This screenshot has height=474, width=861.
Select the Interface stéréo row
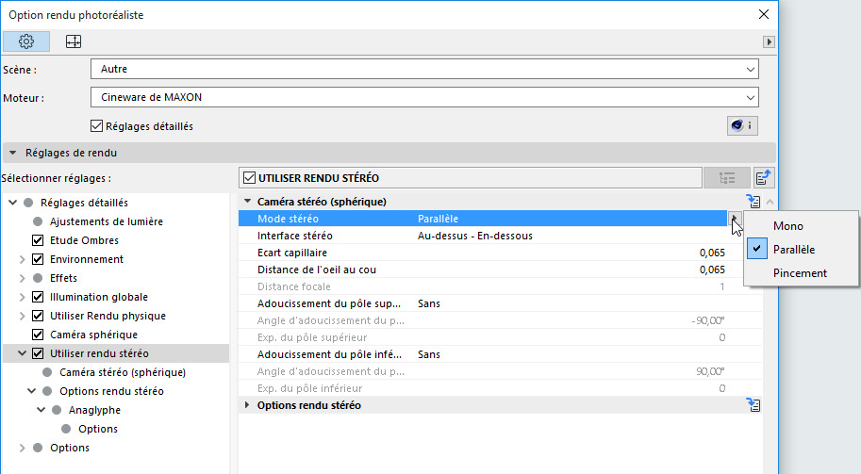click(x=500, y=236)
